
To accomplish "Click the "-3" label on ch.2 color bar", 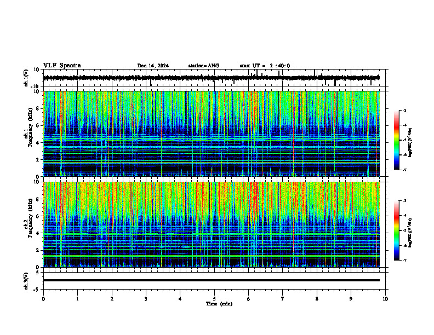I will pos(404,201).
